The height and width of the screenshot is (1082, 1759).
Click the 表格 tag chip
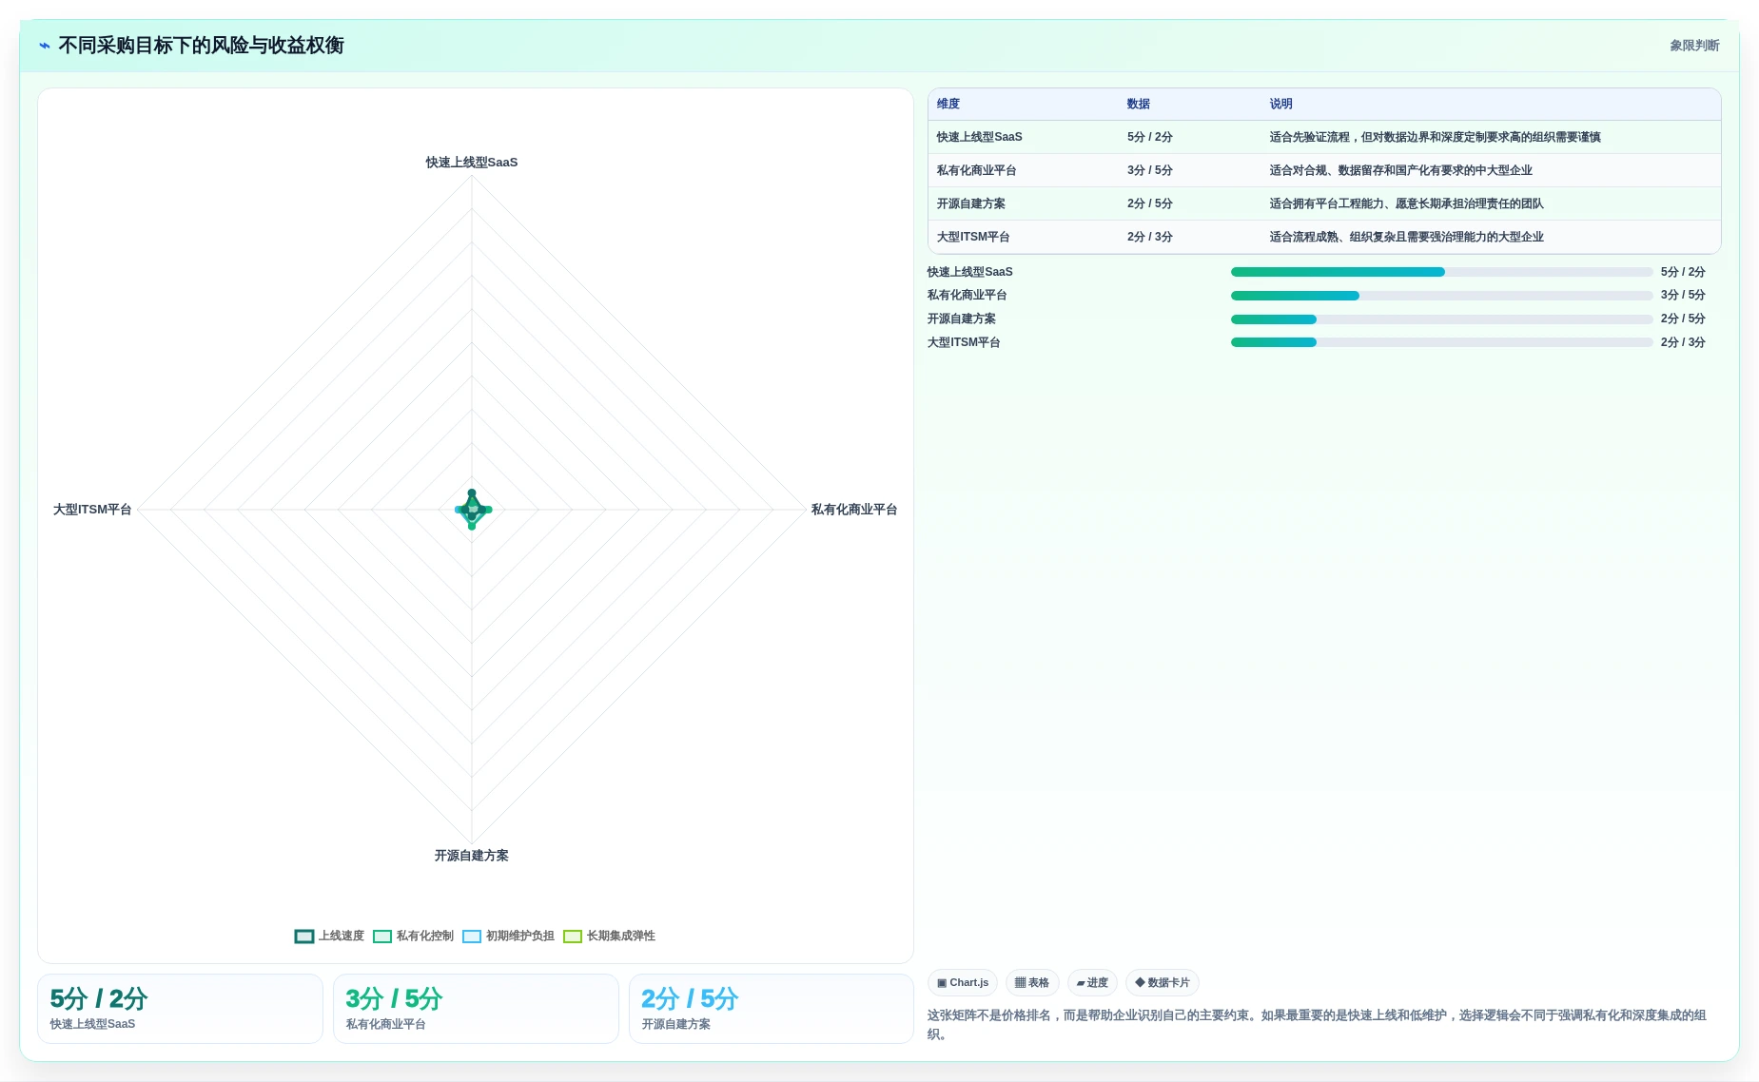coord(1032,983)
